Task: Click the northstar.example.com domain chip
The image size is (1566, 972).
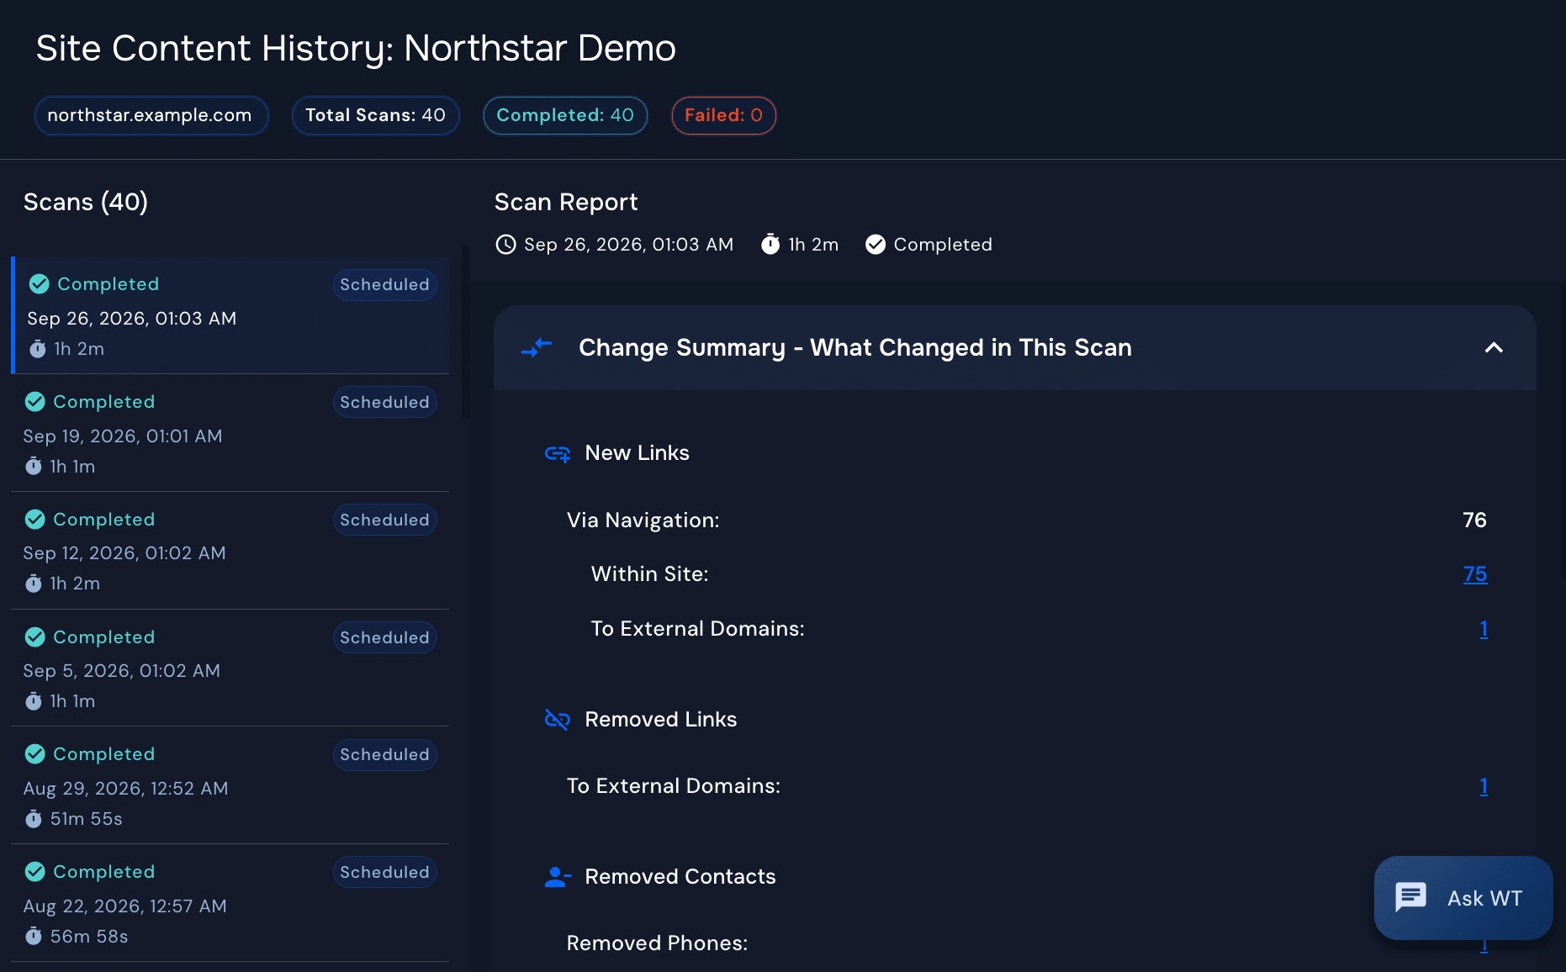Action: click(151, 115)
